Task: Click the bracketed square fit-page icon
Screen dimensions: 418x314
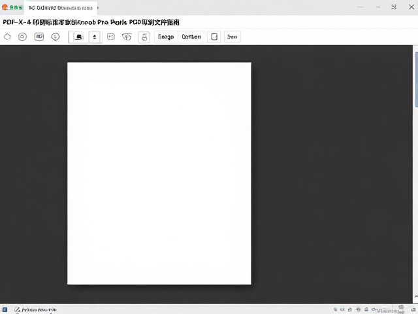Action: 111,37
